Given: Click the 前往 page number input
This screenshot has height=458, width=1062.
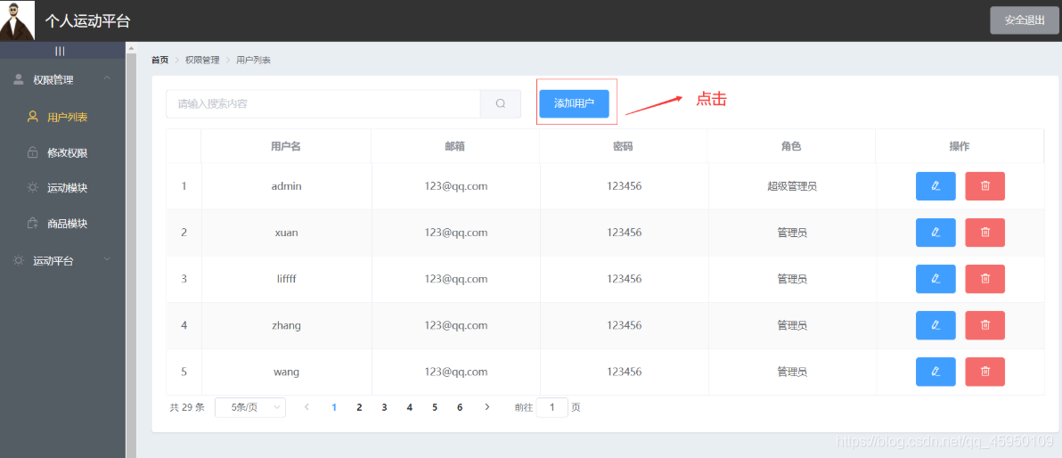Looking at the screenshot, I should coord(552,407).
